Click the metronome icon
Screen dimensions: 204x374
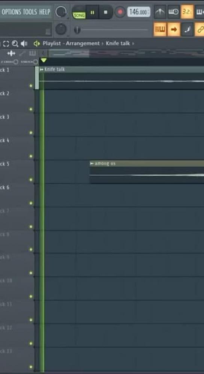[160, 12]
